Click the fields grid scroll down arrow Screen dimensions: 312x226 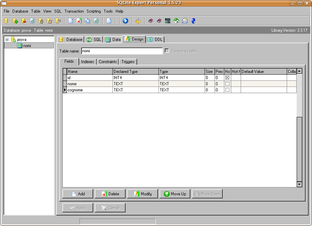[299, 184]
